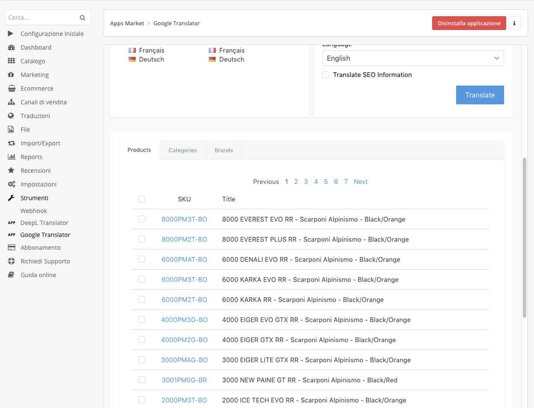
Task: Click the Traduzioni globe icon
Action: click(12, 116)
